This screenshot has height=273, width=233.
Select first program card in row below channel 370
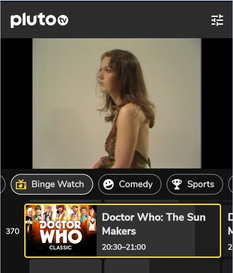pos(65,266)
